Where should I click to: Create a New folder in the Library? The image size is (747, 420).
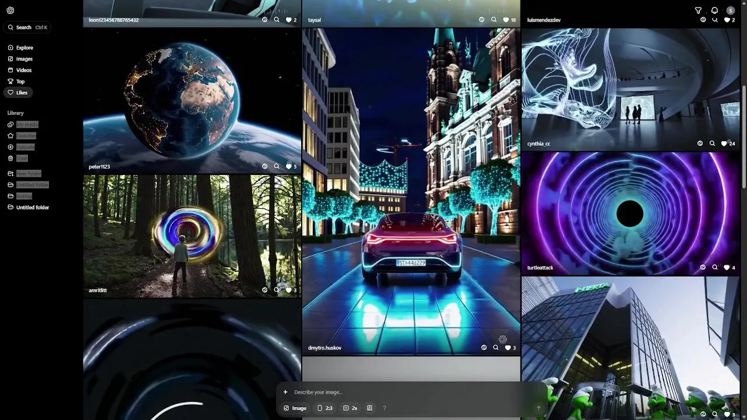[x=24, y=174]
